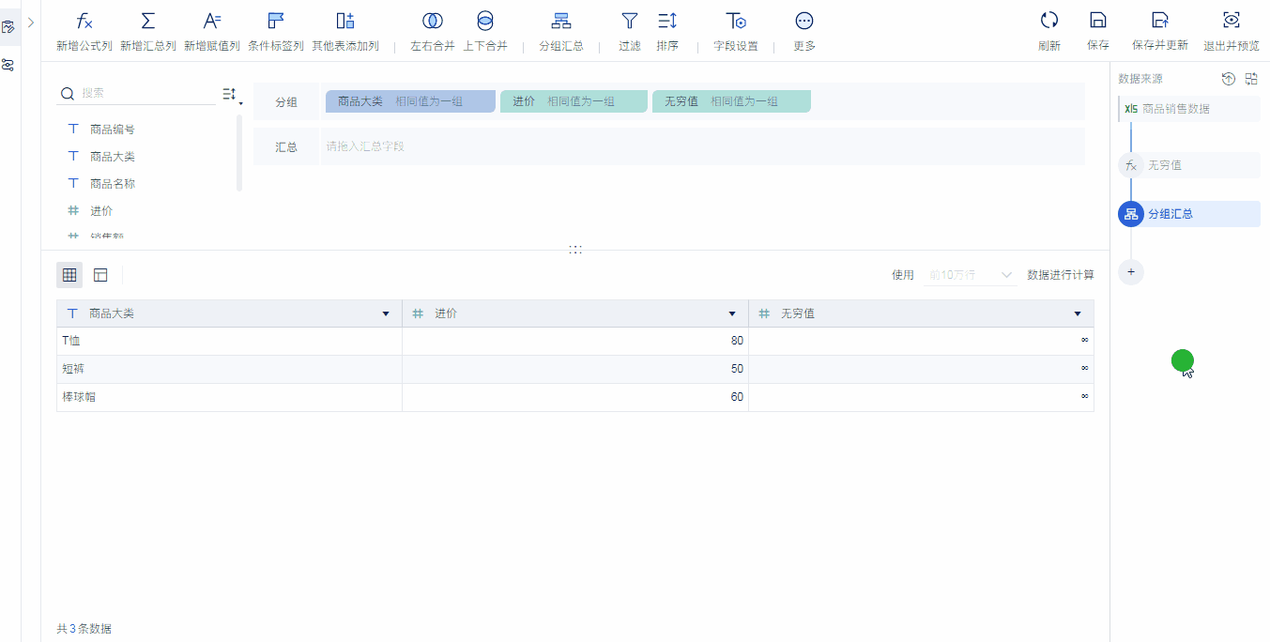Open 字段设置 field settings
1270x642 pixels.
[735, 31]
